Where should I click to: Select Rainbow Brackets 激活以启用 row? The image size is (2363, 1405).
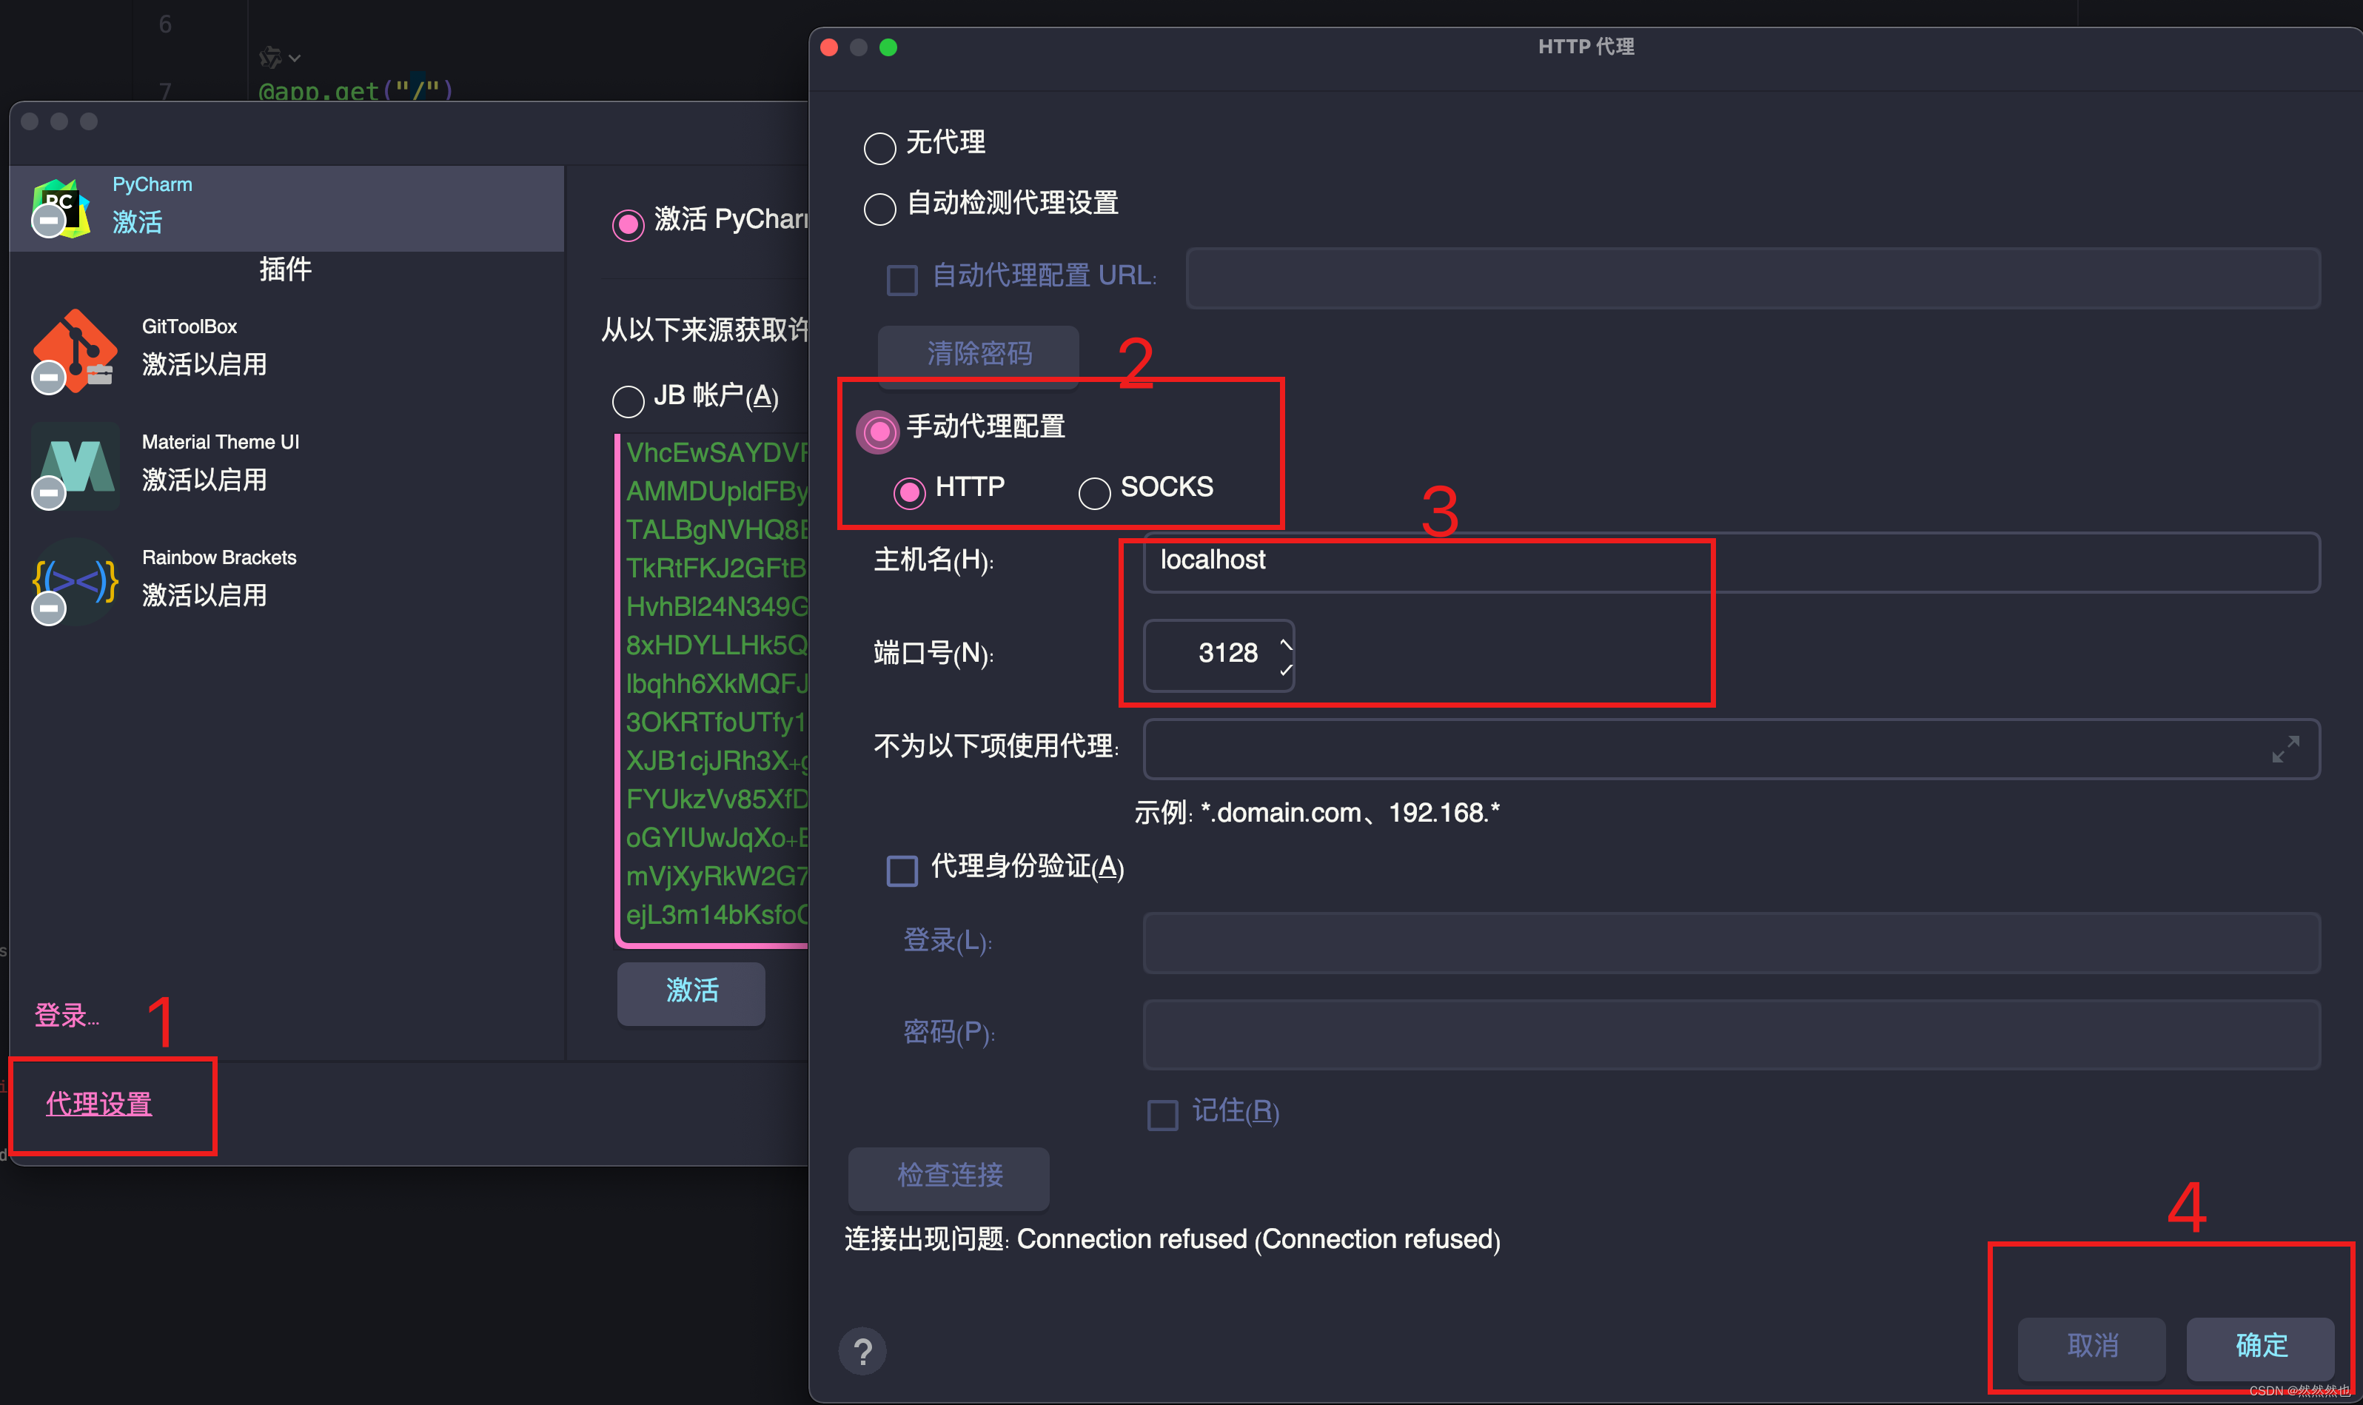point(286,581)
